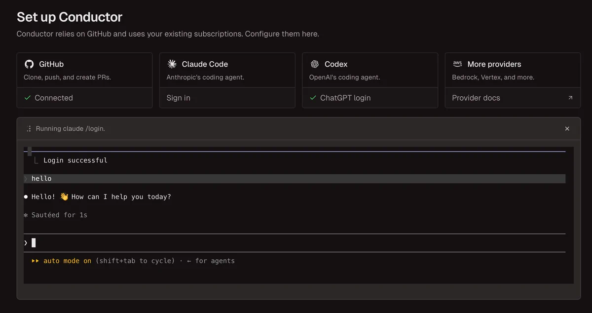
Task: Click the AWS logo icon
Action: point(457,64)
